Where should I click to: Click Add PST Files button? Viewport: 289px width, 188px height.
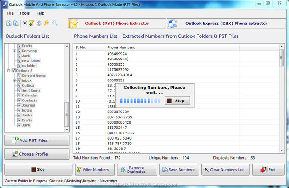coord(37,140)
